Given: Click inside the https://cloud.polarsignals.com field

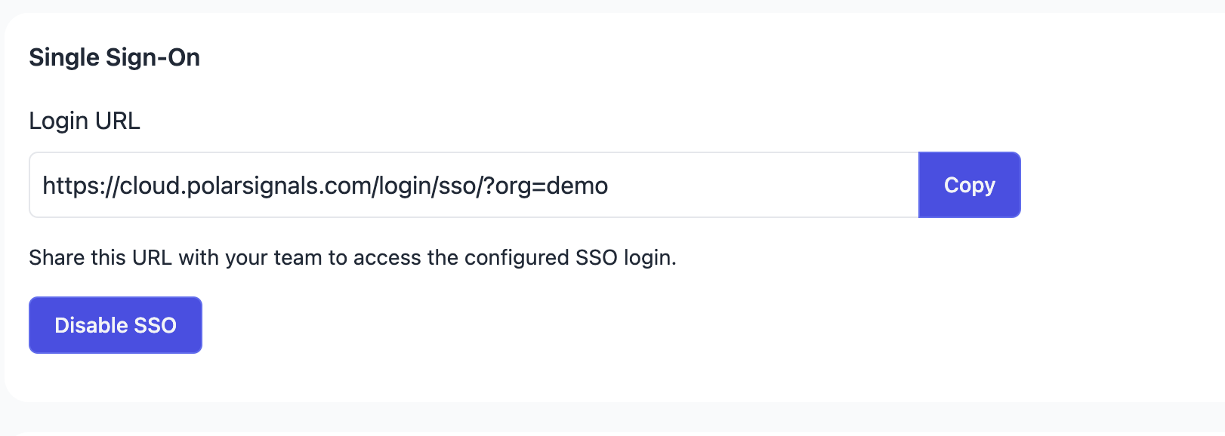Looking at the screenshot, I should tap(474, 185).
